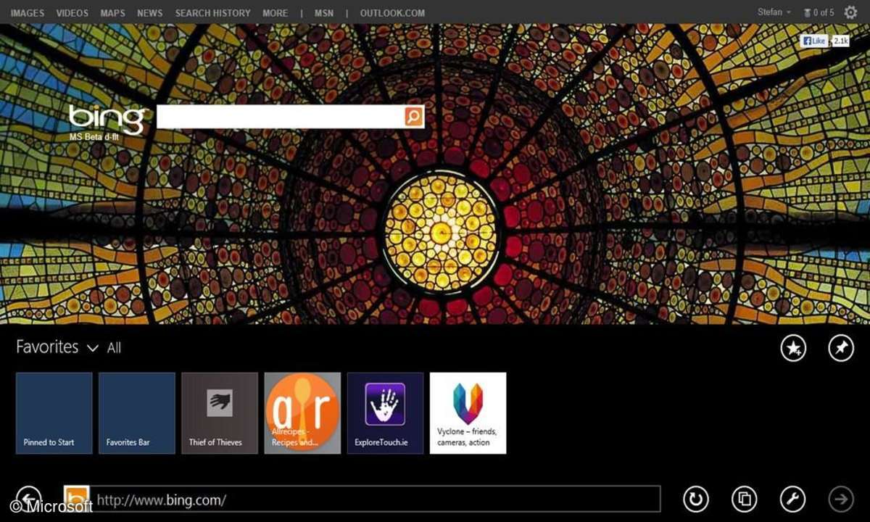This screenshot has width=870, height=522.
Task: Click the orange Bing search magnifier button
Action: [413, 117]
